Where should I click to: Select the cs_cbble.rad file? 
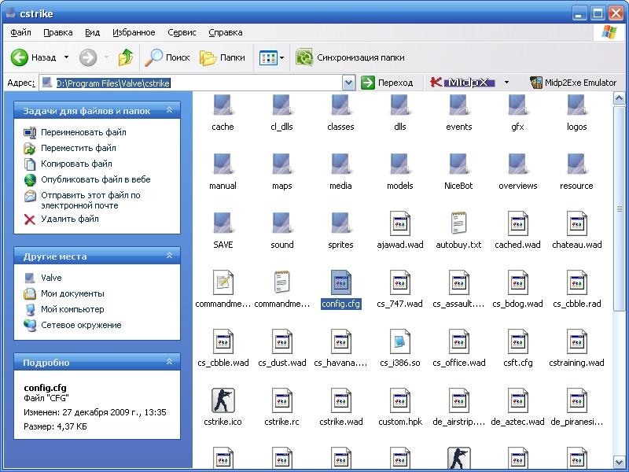(x=577, y=289)
